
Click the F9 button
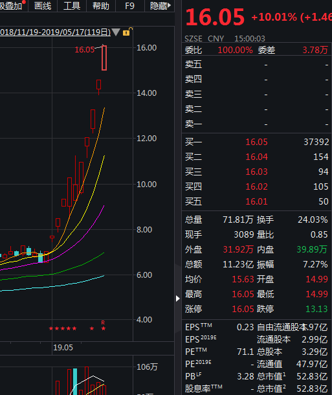129,6
